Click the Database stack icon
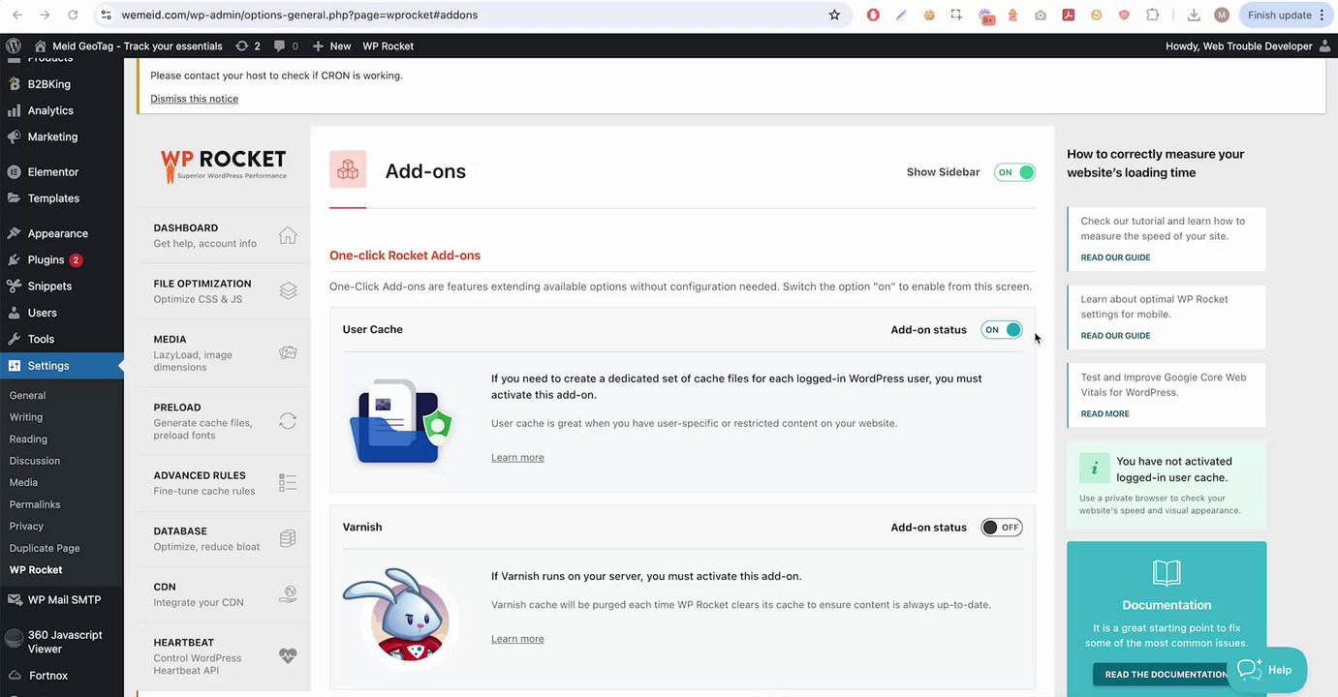This screenshot has width=1338, height=697. [288, 538]
